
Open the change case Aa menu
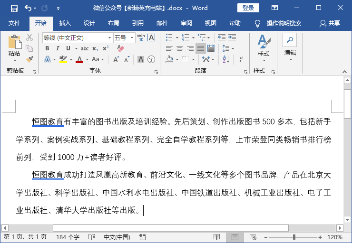[98, 59]
